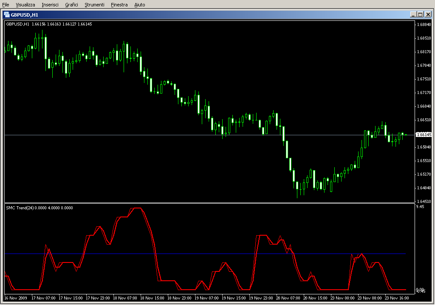Click the 23 Nov 00:00 time label
Image resolution: width=435 pixels, height=305 pixels.
[x=342, y=298]
